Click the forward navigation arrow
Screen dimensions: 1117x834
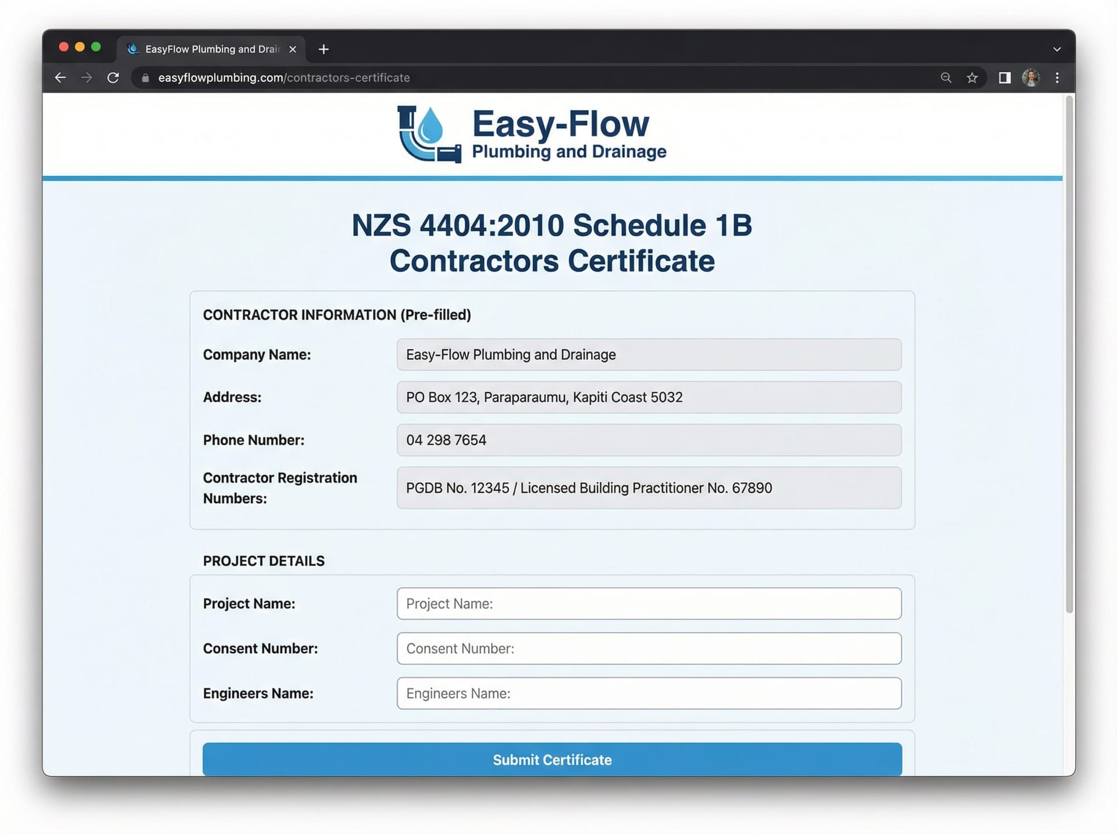[x=87, y=77]
